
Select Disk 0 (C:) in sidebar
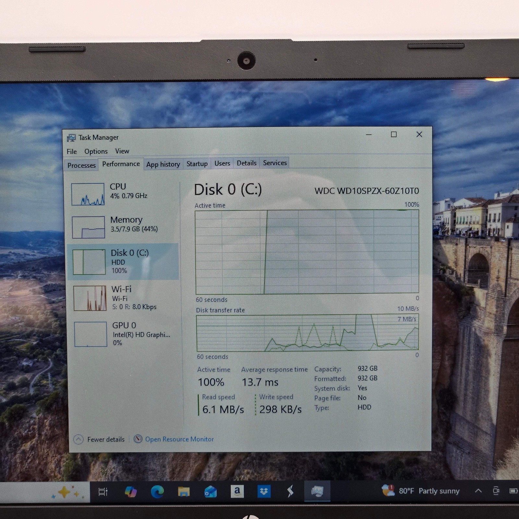[x=123, y=261]
